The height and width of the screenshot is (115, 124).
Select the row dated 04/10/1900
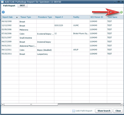point(62,21)
